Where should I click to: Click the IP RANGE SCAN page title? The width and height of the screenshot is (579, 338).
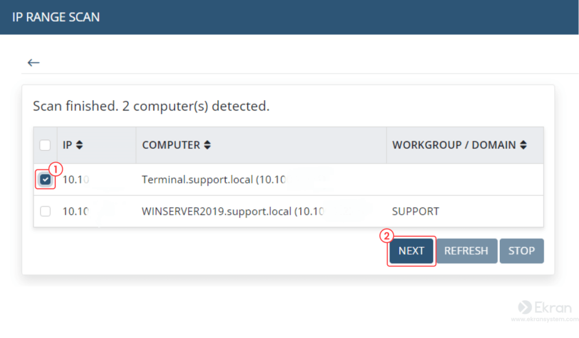click(56, 17)
